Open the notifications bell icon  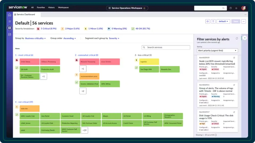coord(236,8)
